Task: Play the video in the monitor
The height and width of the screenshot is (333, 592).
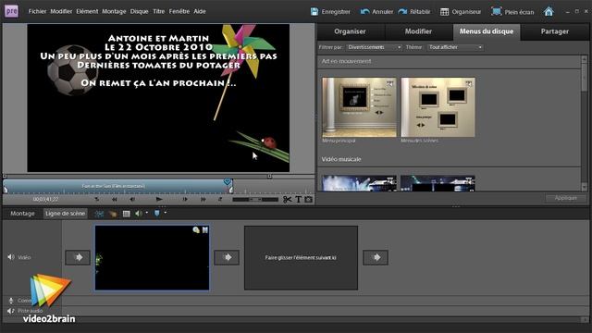Action: tap(159, 200)
